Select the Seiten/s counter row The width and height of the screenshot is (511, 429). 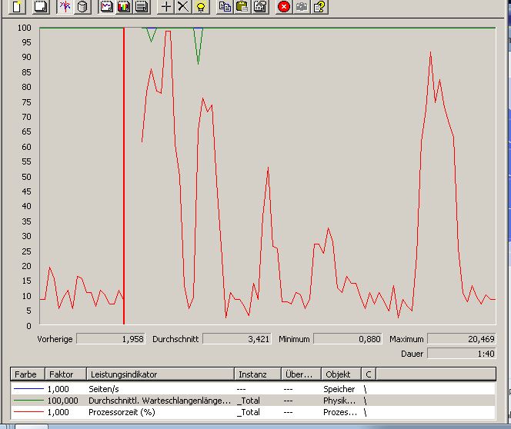point(253,389)
